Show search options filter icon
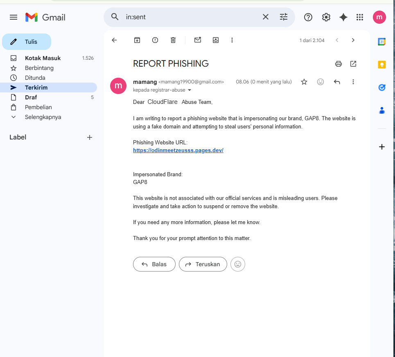Viewport: 395px width, 357px height. [284, 17]
